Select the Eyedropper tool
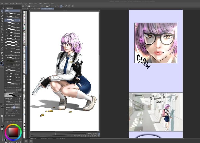200x143 pixels. click(x=2, y=61)
